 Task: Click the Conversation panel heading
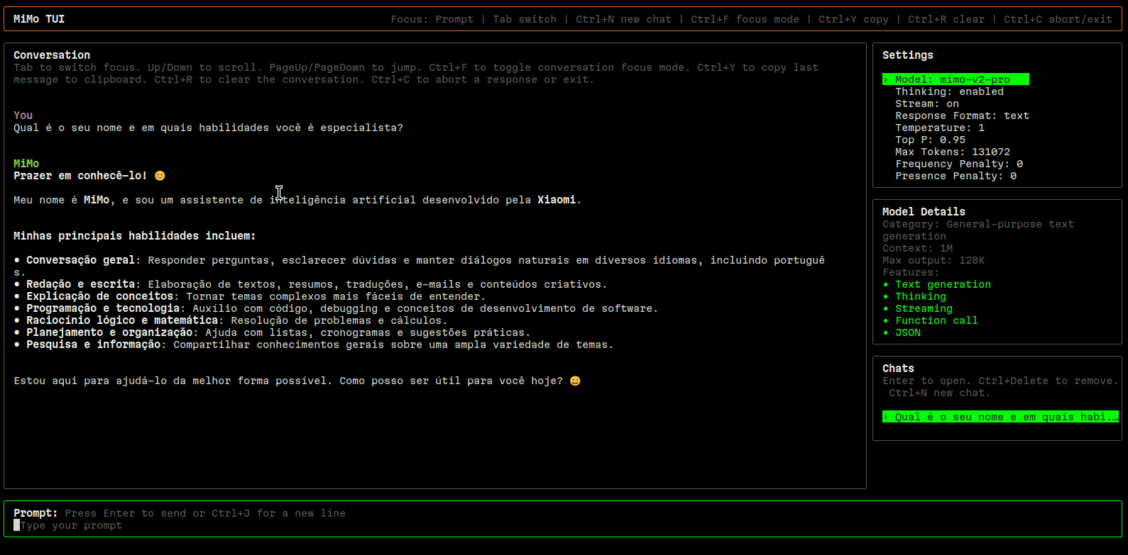52,55
